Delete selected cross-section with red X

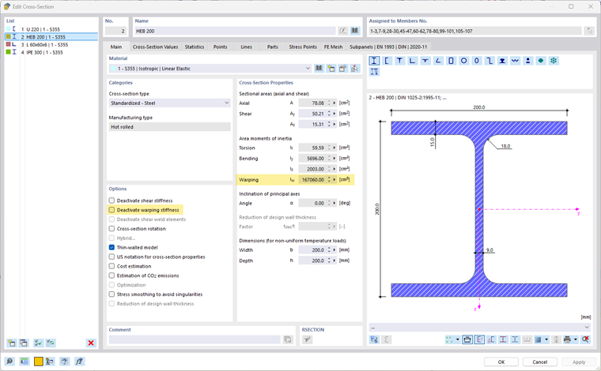(91, 343)
